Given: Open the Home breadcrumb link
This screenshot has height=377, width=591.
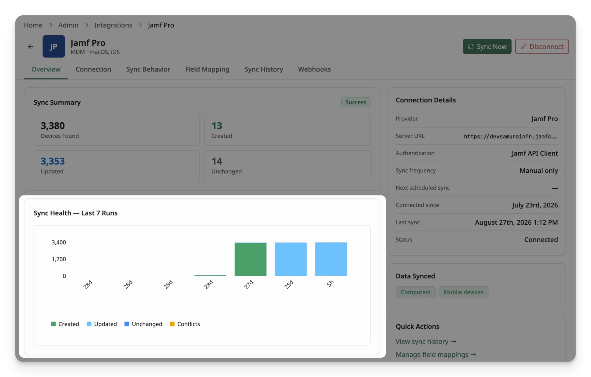Looking at the screenshot, I should [33, 25].
